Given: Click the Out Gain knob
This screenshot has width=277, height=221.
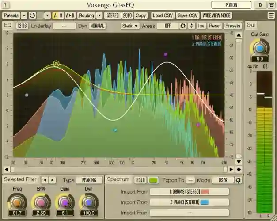Looking at the screenshot, I should coord(259,48).
